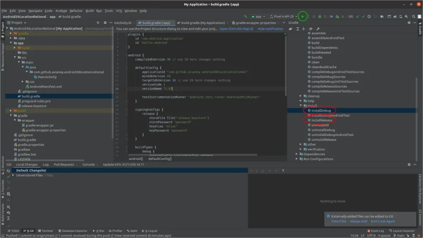Open the AVD Manager device icon
This screenshot has height=238, width=423.
click(x=401, y=17)
